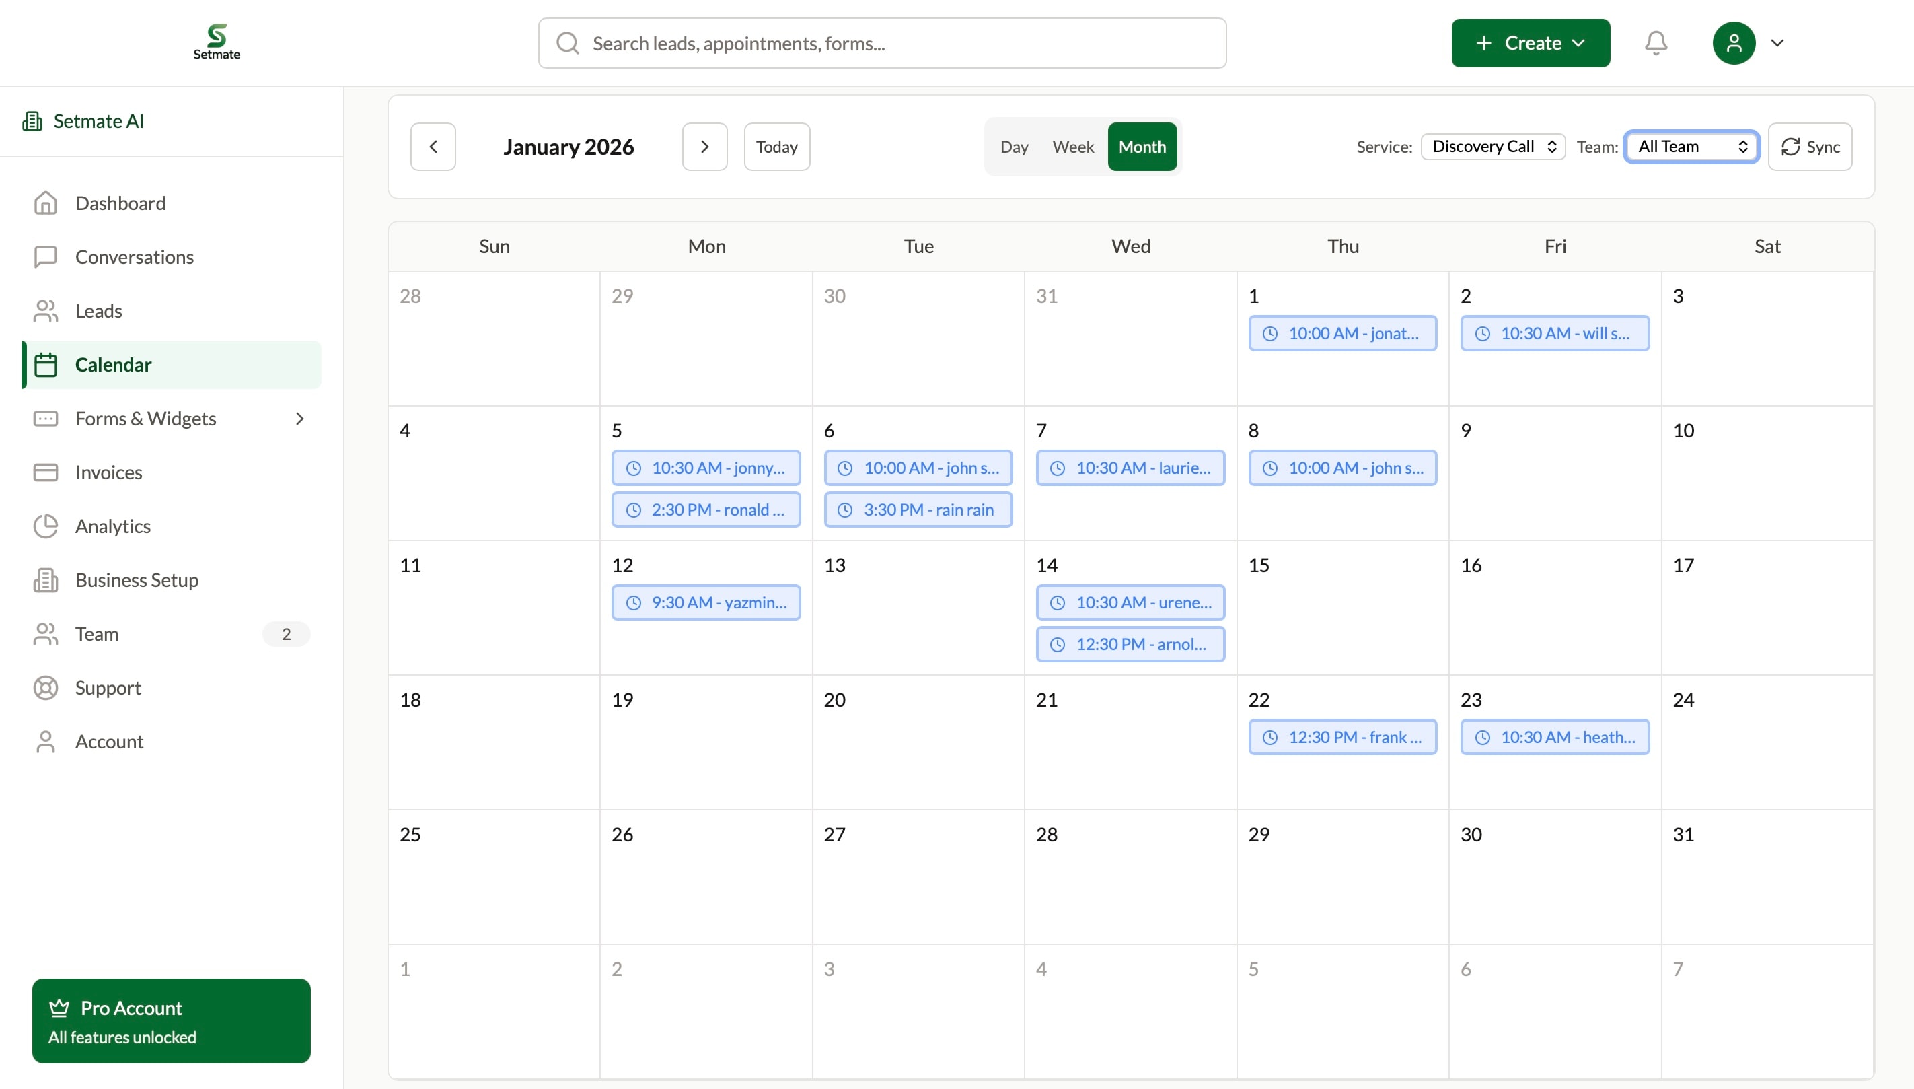Click the Today button

click(776, 146)
